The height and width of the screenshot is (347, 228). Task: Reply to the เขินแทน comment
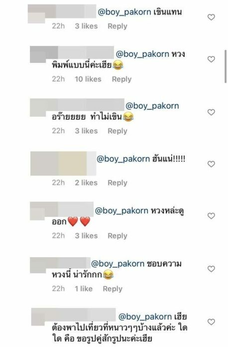coord(117,26)
